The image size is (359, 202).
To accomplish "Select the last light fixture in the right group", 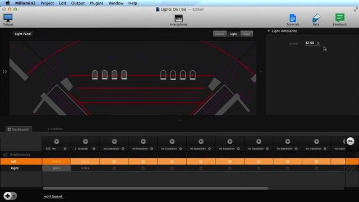I will pyautogui.click(x=192, y=75).
